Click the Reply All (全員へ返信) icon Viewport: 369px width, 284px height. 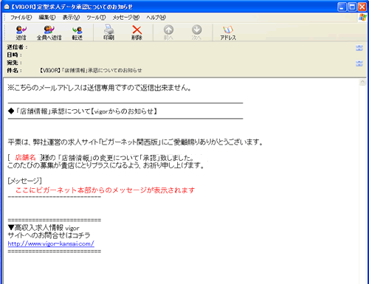[49, 32]
